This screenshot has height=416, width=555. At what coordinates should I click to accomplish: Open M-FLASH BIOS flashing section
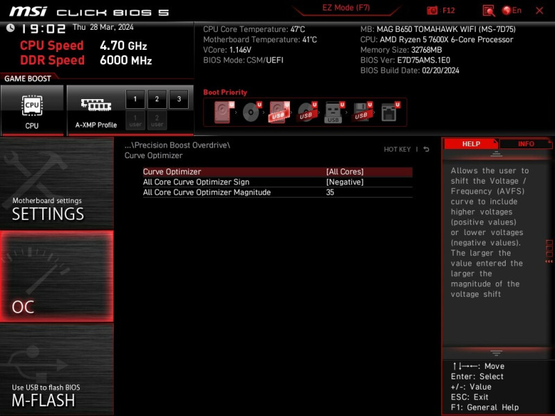57,370
